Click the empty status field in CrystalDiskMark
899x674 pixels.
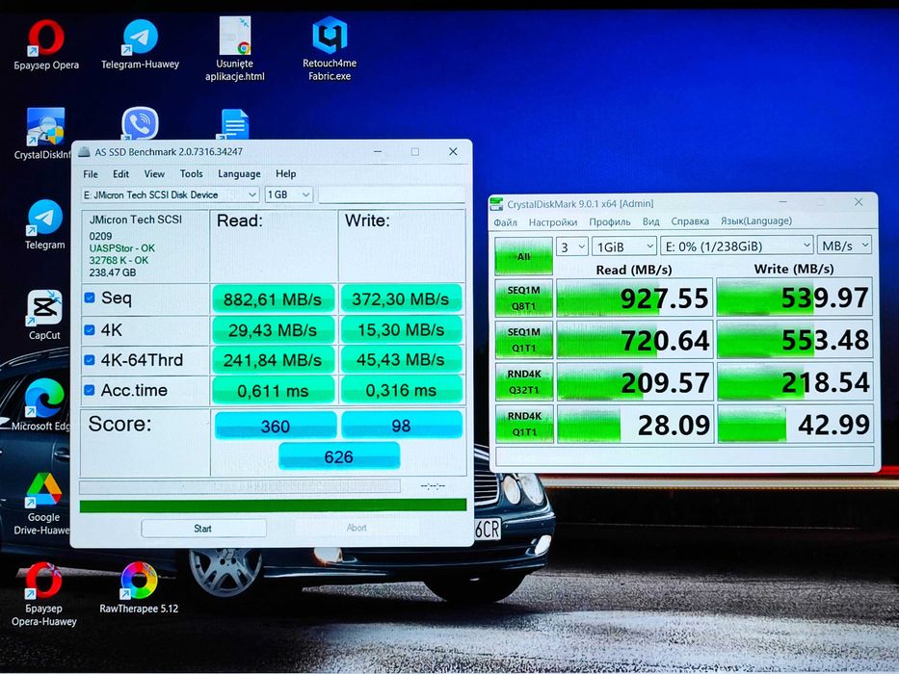(x=684, y=456)
